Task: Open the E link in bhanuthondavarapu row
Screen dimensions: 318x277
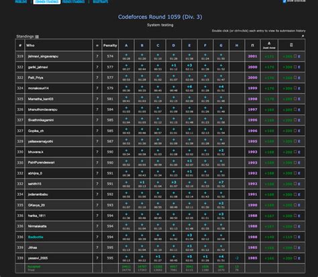Action: (x=299, y=109)
